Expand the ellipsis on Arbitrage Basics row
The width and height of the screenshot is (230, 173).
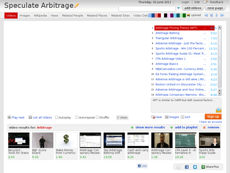205,64
